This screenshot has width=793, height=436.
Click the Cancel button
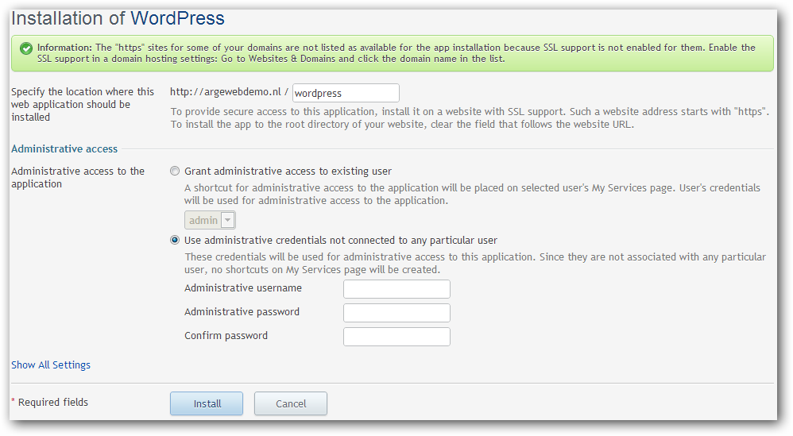(291, 403)
